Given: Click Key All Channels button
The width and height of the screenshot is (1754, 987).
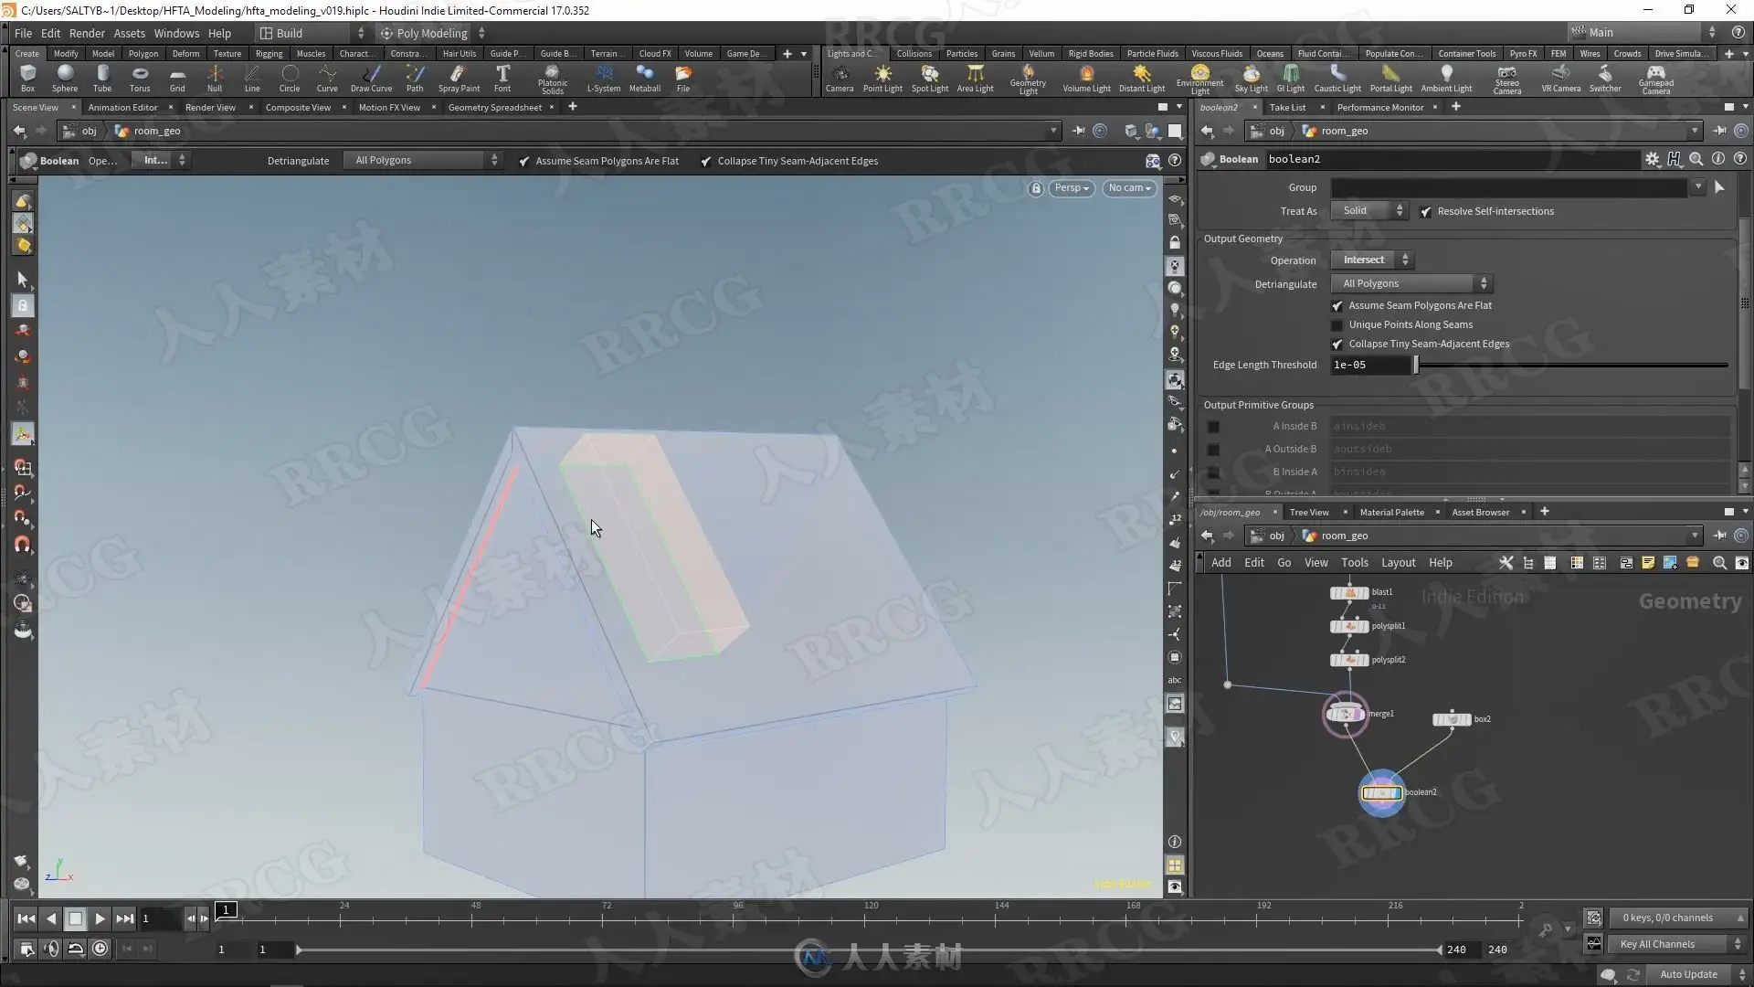Looking at the screenshot, I should click(1656, 944).
